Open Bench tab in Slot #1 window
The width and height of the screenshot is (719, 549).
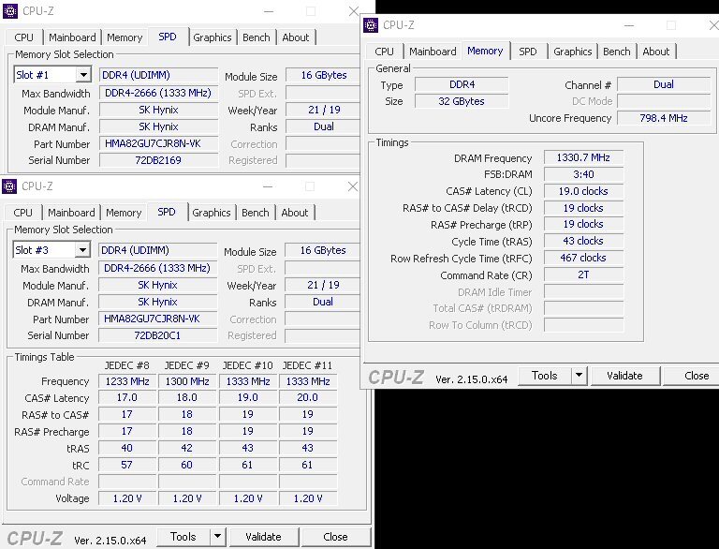[256, 37]
